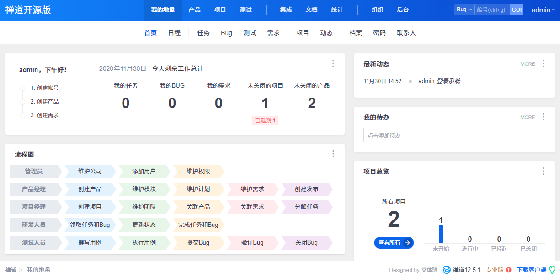Open the 项目总览 block's three-dot menu
560x277 pixels.
click(x=544, y=171)
